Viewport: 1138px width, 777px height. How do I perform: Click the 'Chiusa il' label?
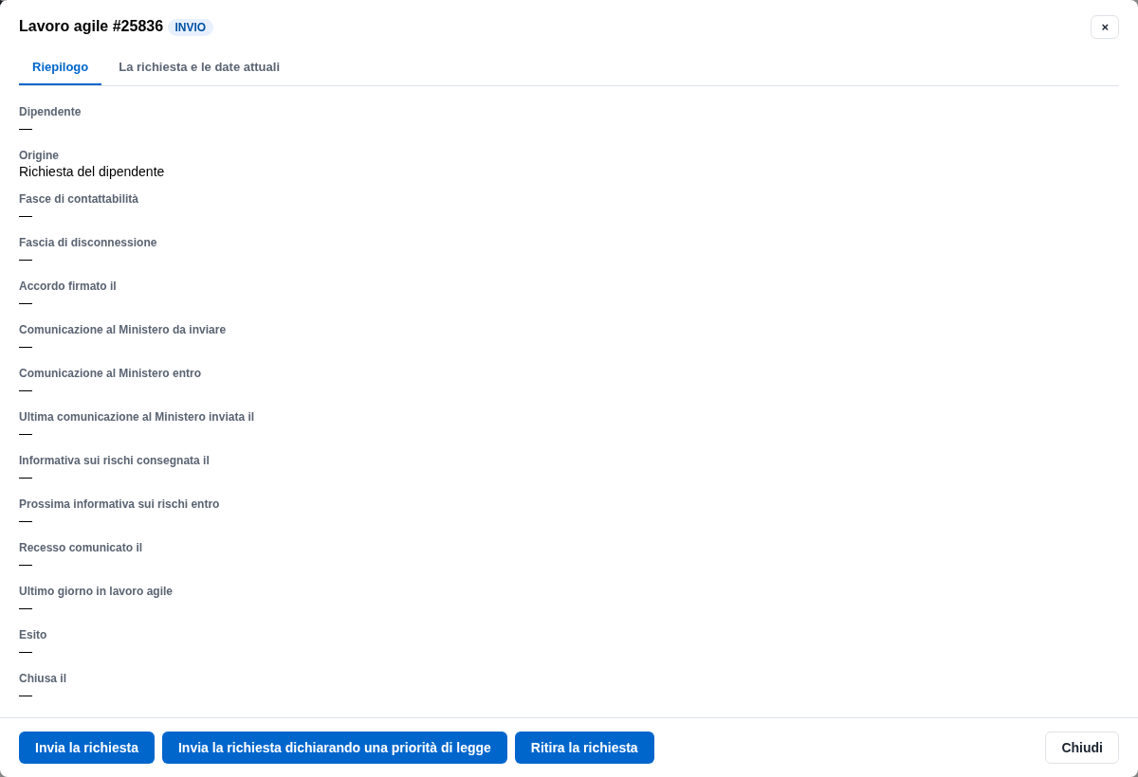(x=43, y=678)
